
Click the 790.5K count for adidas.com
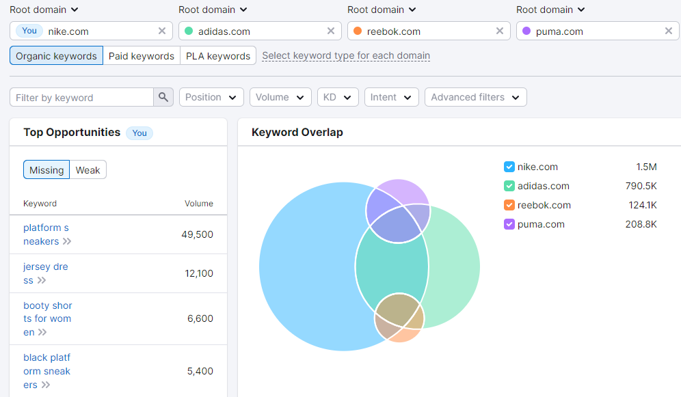pyautogui.click(x=641, y=186)
